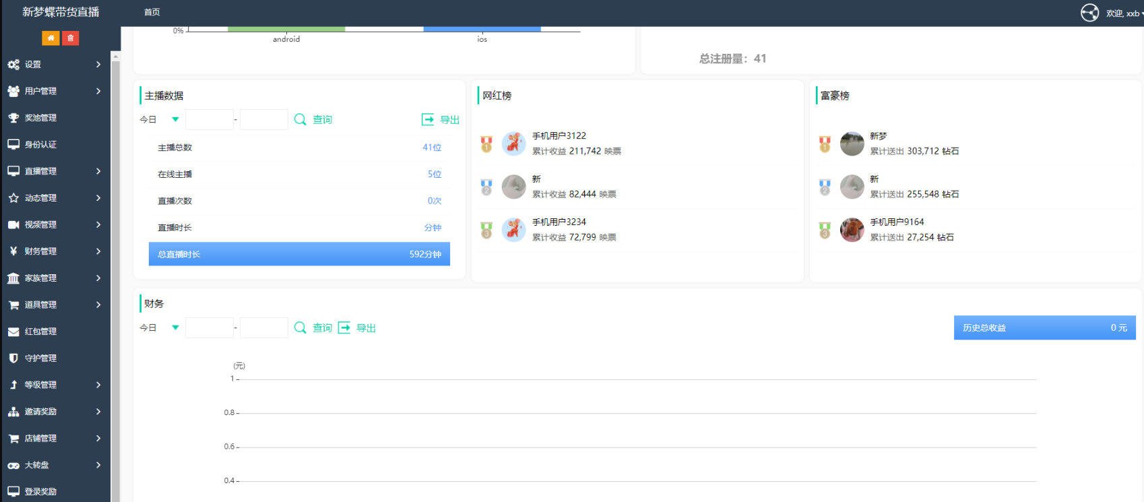
Task: Open 守护管理 shield sidebar item
Action: point(55,358)
